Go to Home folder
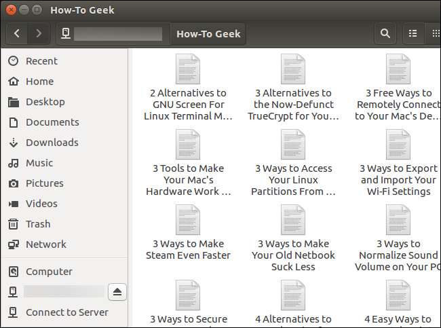 click(39, 81)
